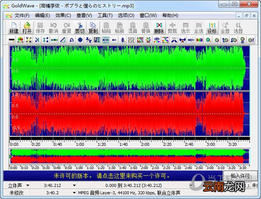Expand the 3:40.2 time format dropdown
The height and width of the screenshot is (199, 261).
pyautogui.click(x=74, y=193)
